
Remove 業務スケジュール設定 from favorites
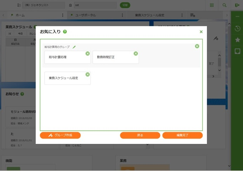click(x=88, y=74)
